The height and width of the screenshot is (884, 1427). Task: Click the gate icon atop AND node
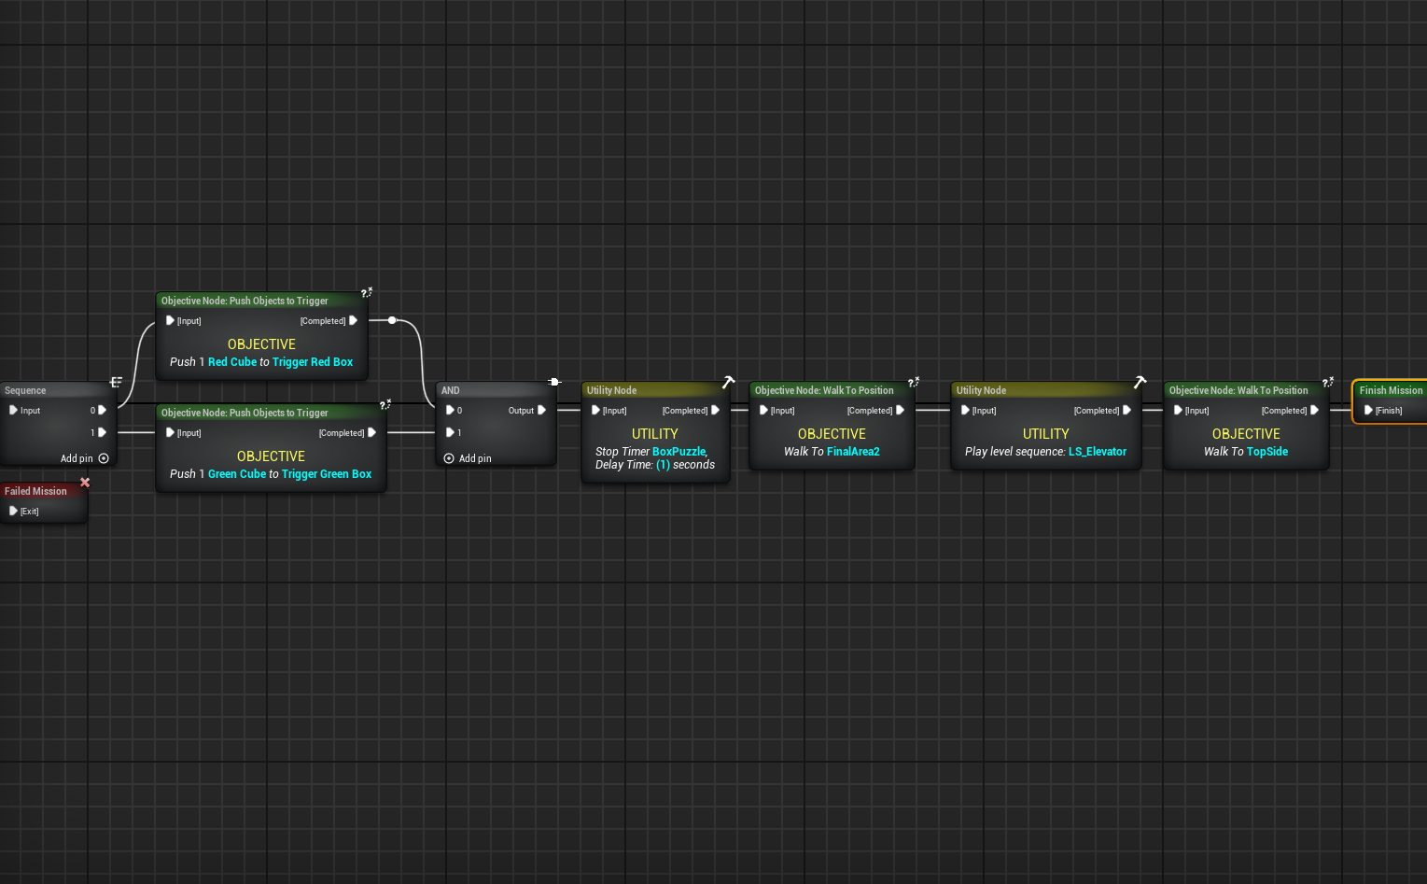(554, 382)
